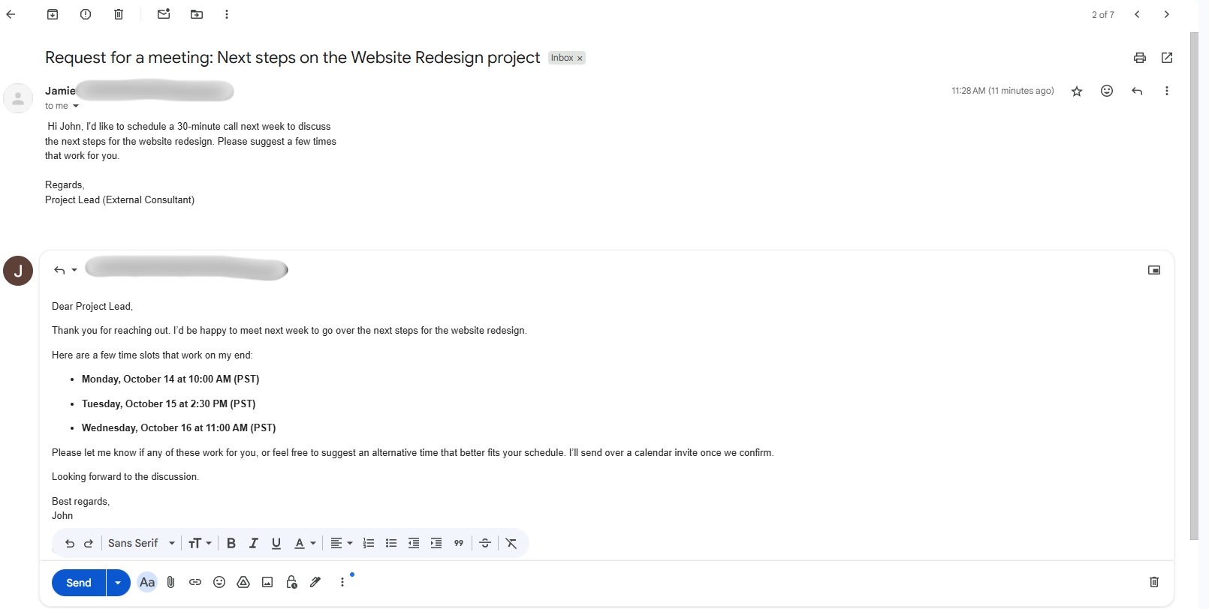This screenshot has height=609, width=1209.
Task: Insert a link into reply
Action: 195,582
